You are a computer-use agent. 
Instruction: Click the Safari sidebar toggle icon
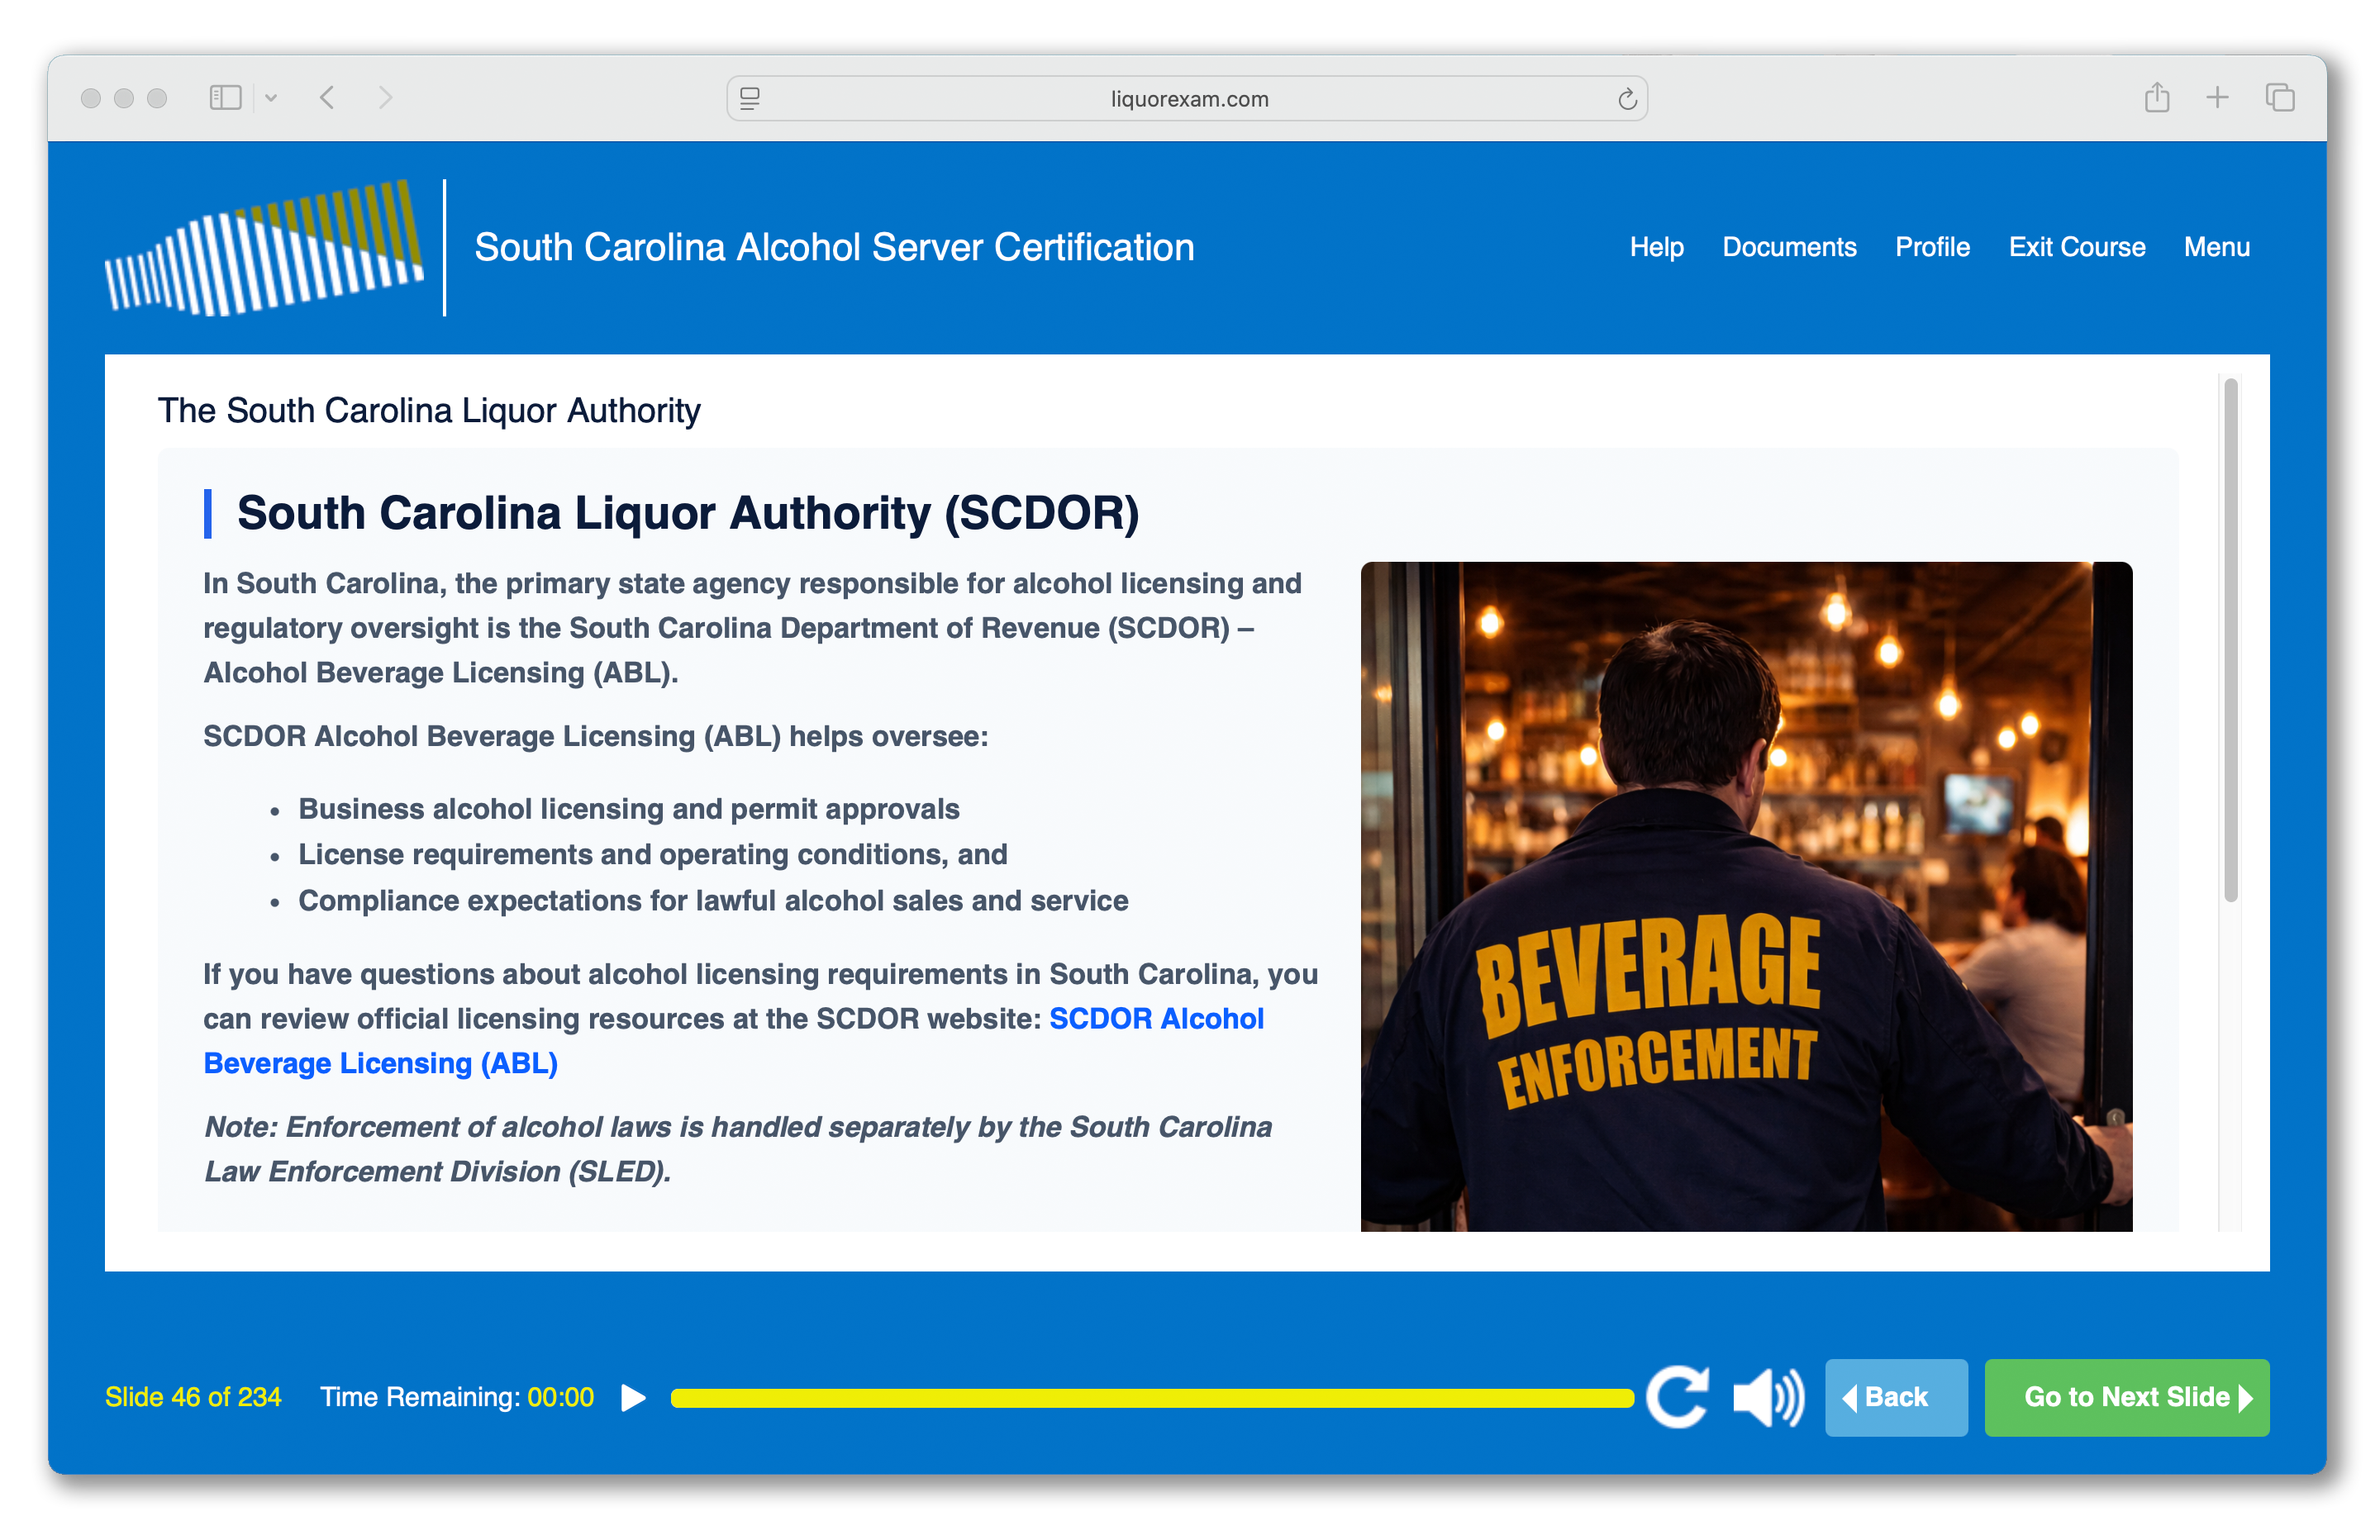point(225,98)
